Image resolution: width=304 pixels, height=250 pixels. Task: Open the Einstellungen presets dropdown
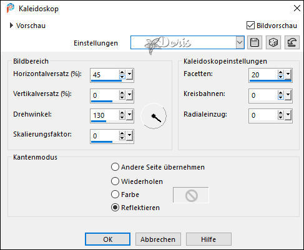point(240,42)
